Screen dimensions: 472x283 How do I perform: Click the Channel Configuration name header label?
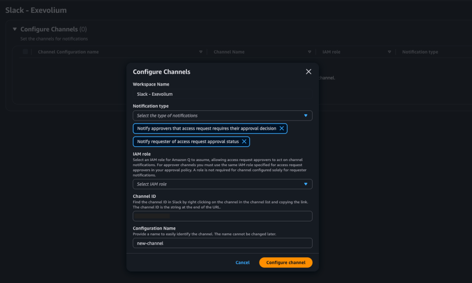pyautogui.click(x=68, y=52)
